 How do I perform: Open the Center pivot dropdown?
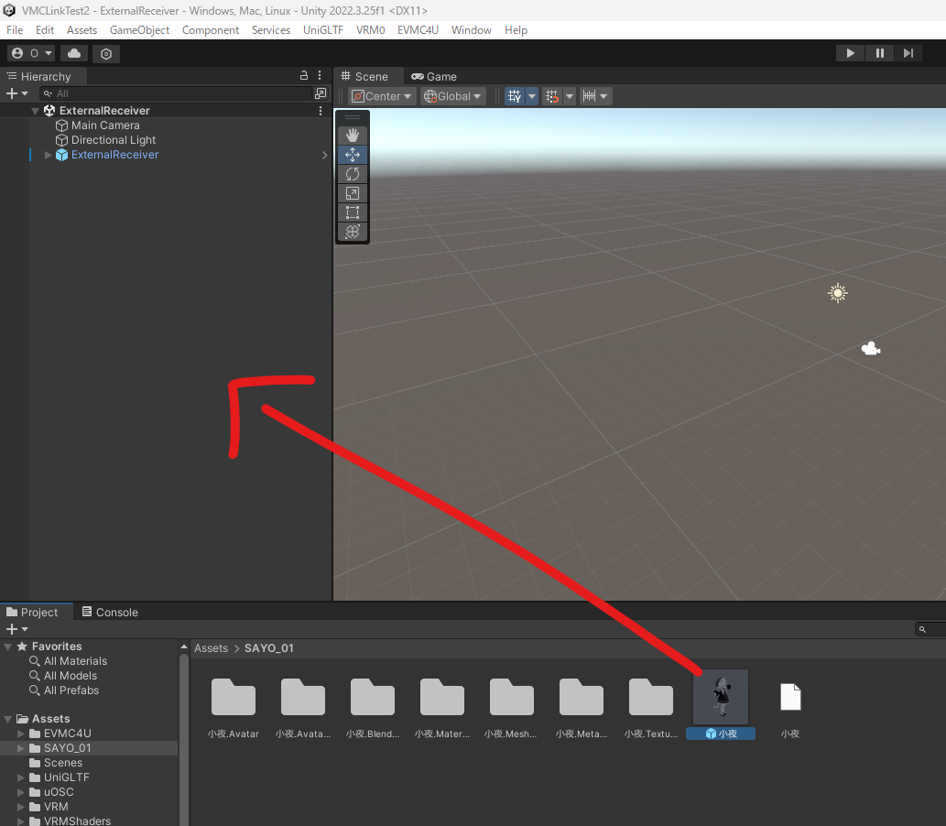click(382, 95)
